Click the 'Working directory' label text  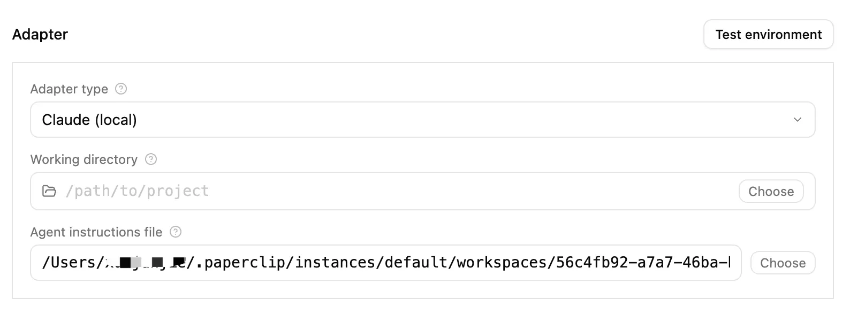pos(84,160)
